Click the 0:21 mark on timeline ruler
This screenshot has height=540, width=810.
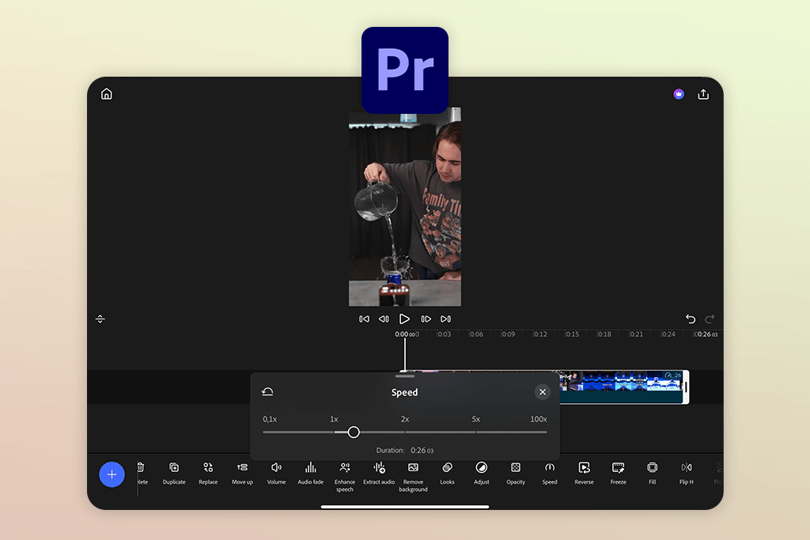pos(637,334)
